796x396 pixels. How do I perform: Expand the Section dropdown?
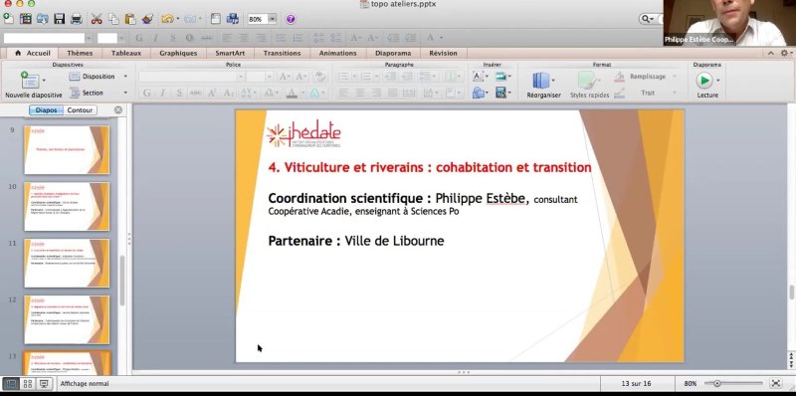125,93
